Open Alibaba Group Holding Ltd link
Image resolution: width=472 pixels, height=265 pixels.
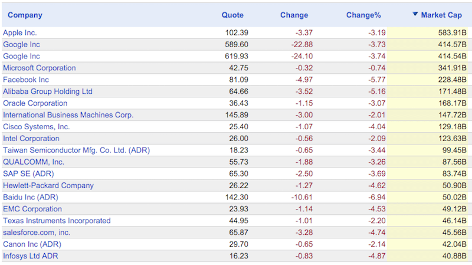click(48, 91)
